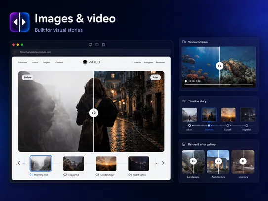
Task: Select the Dawn timeline marker
Action: [189, 126]
